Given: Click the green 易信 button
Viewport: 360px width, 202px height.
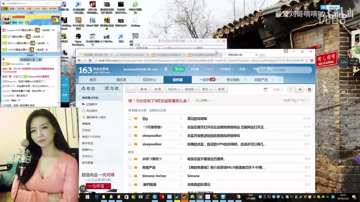Looking at the screenshot, I should [179, 69].
